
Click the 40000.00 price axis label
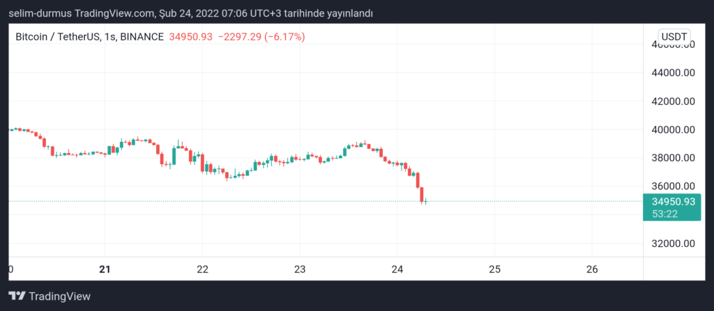point(674,129)
